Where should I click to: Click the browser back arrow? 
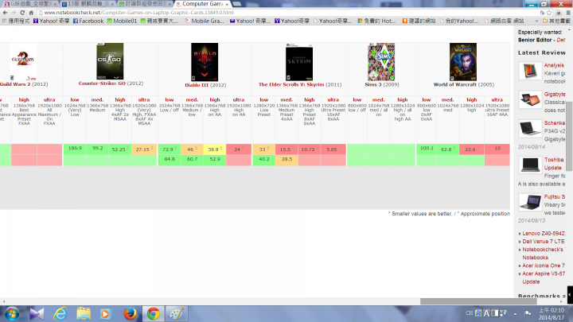tap(5, 13)
